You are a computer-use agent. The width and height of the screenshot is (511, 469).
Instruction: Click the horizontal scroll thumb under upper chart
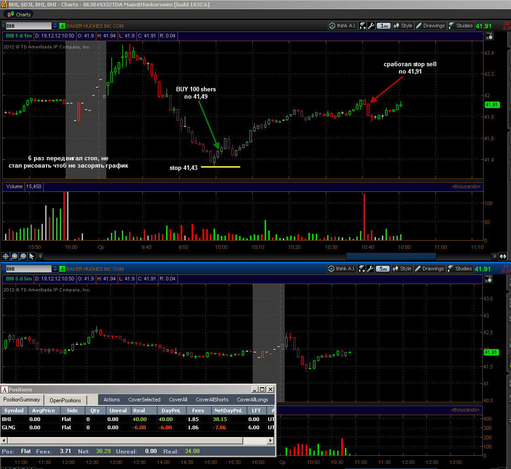click(391, 256)
